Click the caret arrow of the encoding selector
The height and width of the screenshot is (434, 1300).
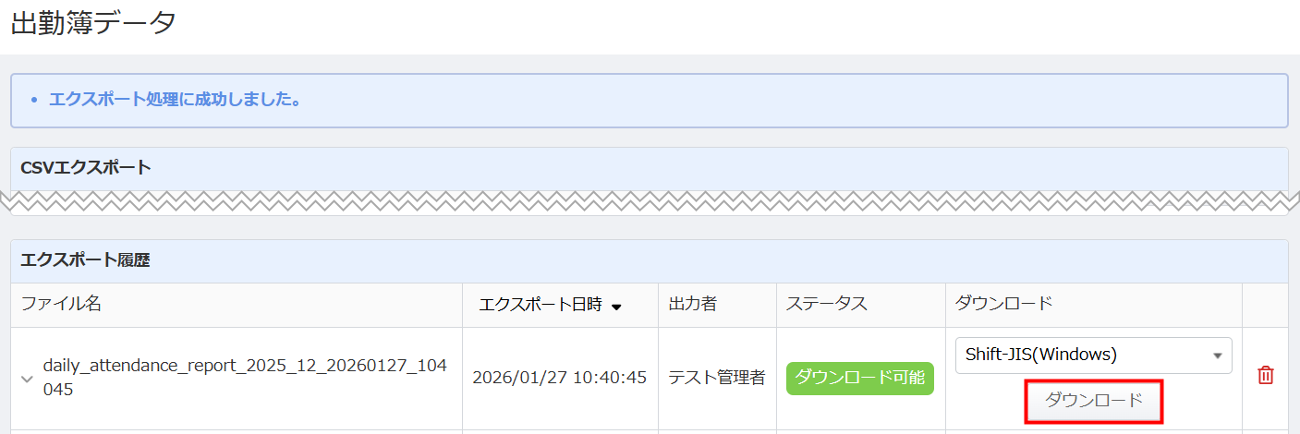click(1217, 356)
